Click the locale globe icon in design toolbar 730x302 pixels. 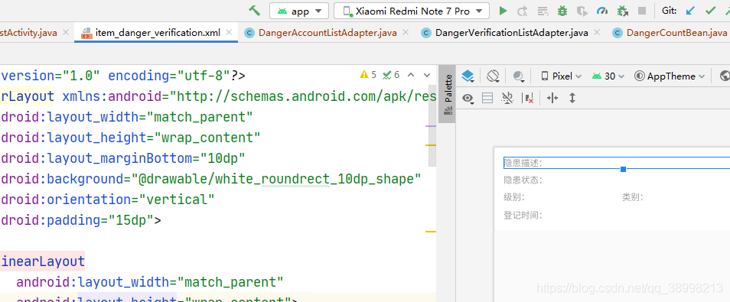(x=725, y=76)
